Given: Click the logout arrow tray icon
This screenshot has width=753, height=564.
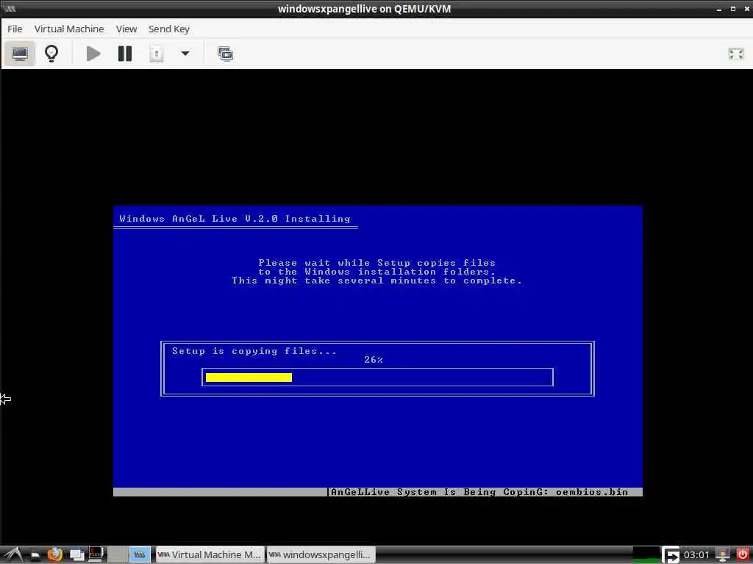Looking at the screenshot, I should (x=671, y=555).
